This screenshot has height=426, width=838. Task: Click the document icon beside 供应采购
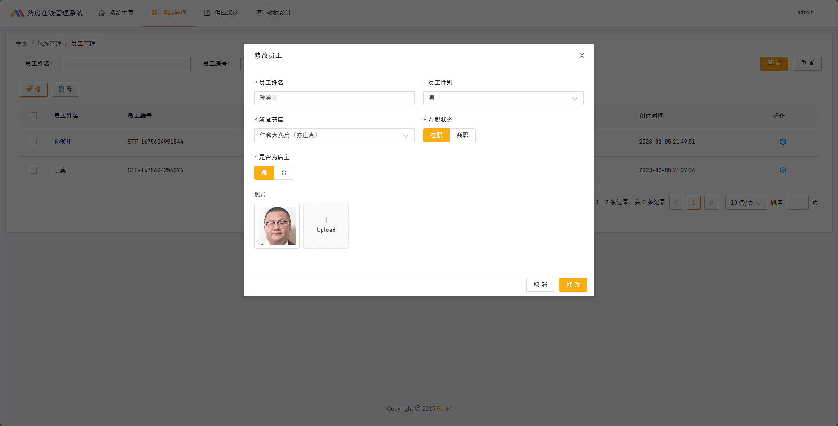point(207,13)
